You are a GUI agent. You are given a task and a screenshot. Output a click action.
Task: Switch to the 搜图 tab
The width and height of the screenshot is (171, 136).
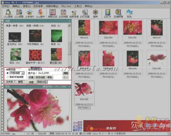point(21,82)
